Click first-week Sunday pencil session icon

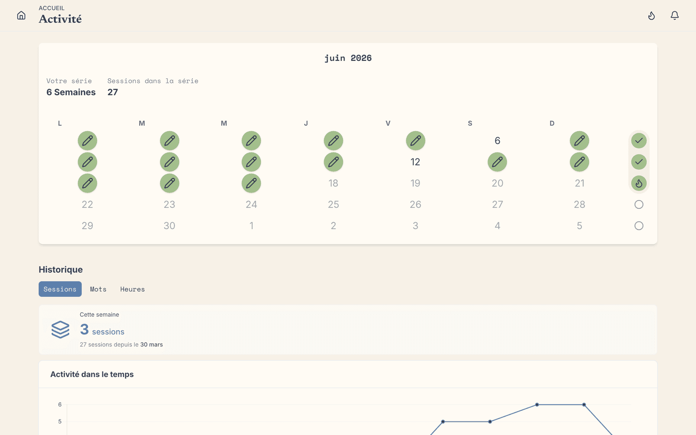pyautogui.click(x=580, y=141)
